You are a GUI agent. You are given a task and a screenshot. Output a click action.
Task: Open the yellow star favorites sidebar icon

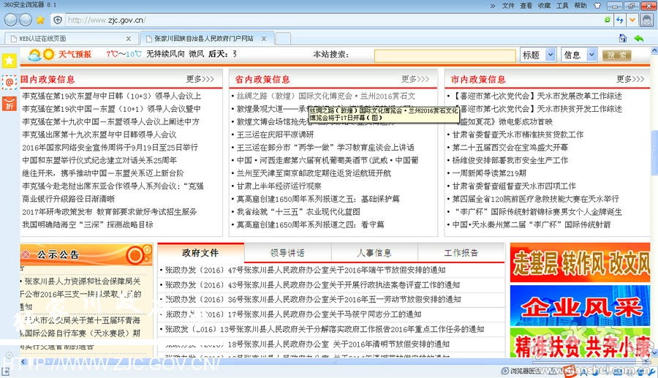pyautogui.click(x=9, y=61)
